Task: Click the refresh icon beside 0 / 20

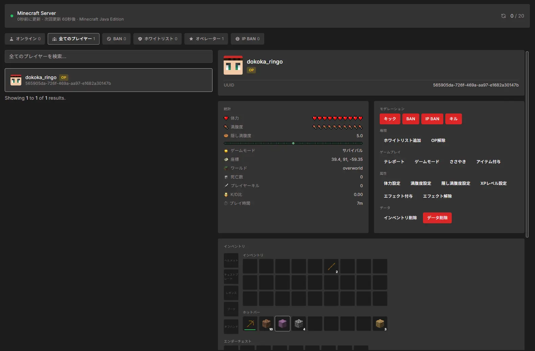Action: (x=503, y=16)
